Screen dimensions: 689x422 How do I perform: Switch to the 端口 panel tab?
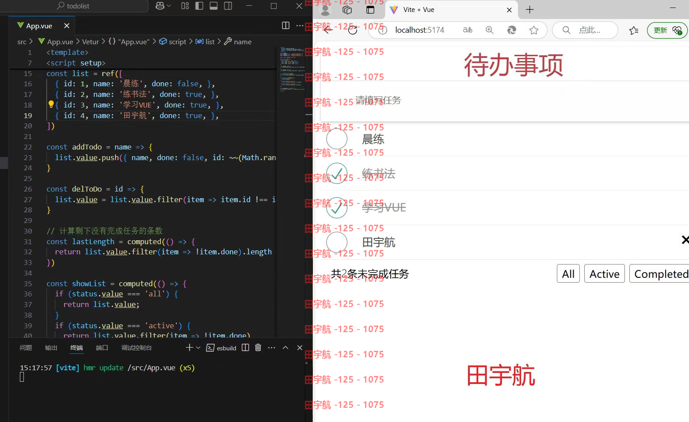tap(102, 348)
